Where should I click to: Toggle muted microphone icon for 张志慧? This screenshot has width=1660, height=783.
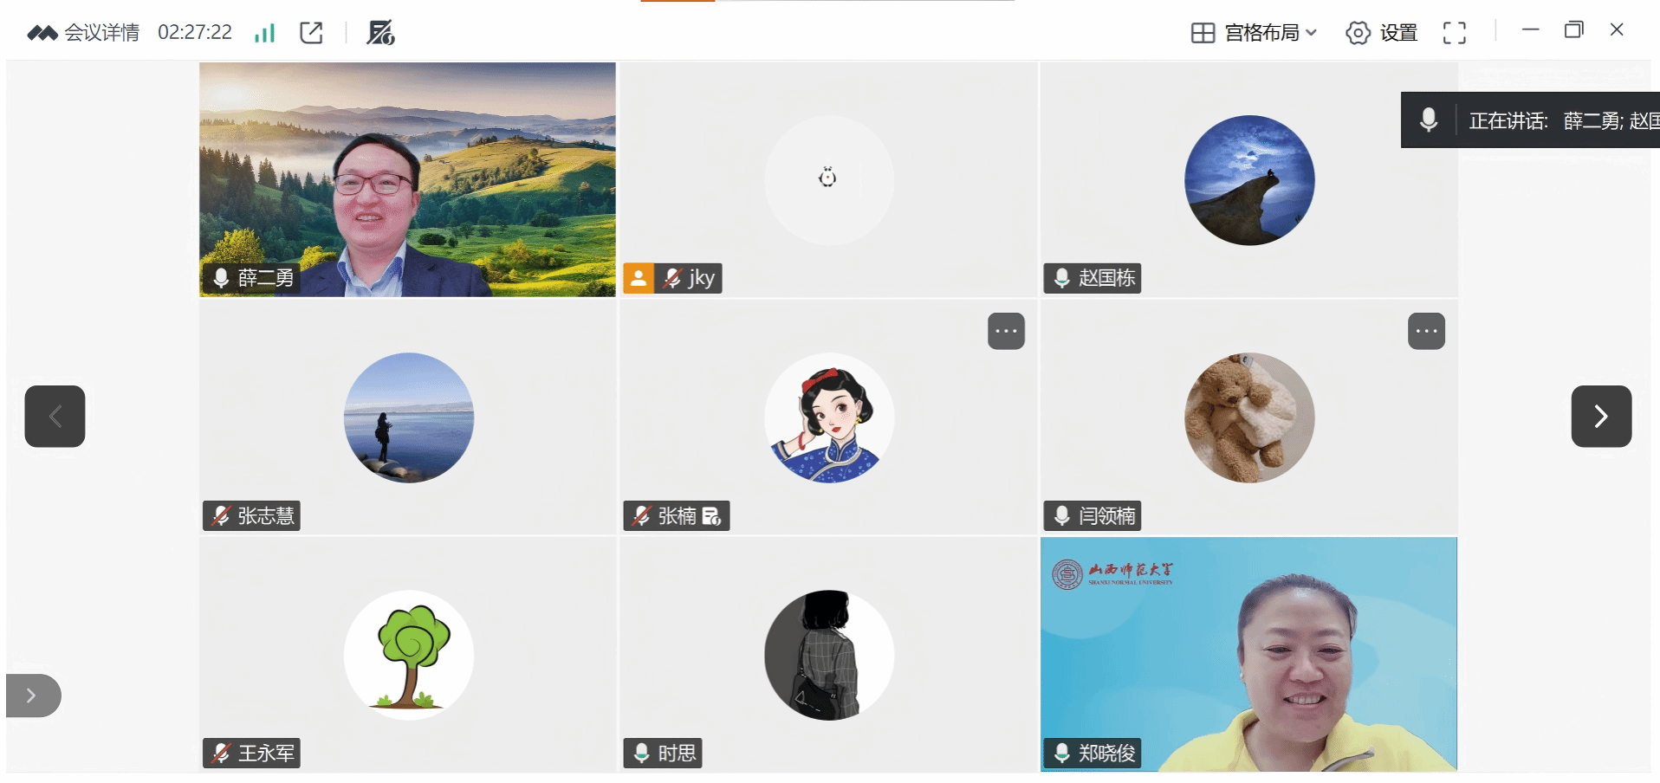[221, 516]
